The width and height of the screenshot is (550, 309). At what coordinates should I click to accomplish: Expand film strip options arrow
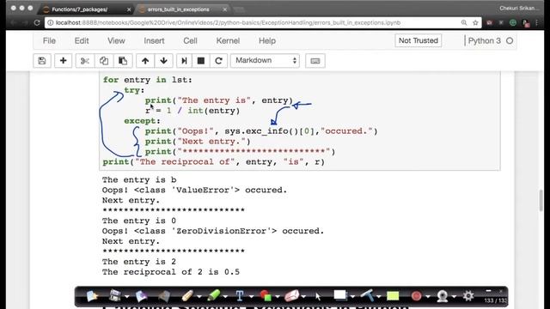tap(126, 297)
